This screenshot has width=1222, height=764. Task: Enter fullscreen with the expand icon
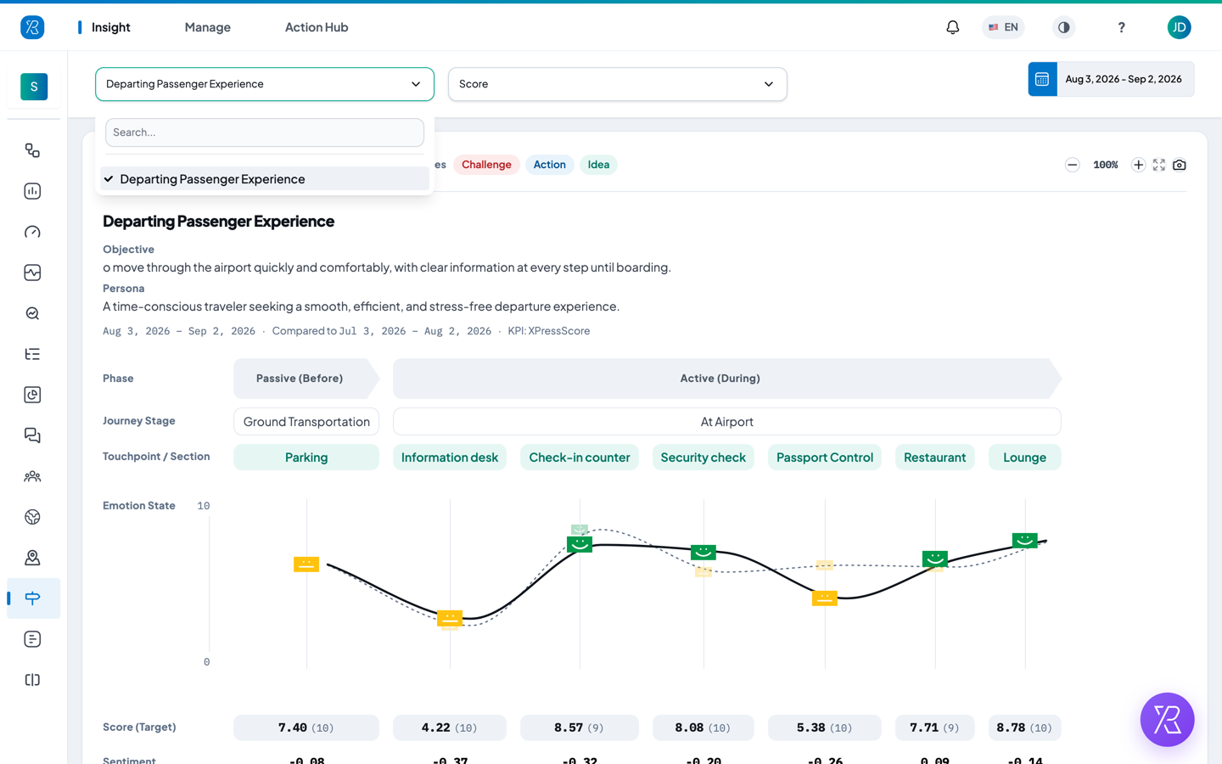click(x=1159, y=165)
